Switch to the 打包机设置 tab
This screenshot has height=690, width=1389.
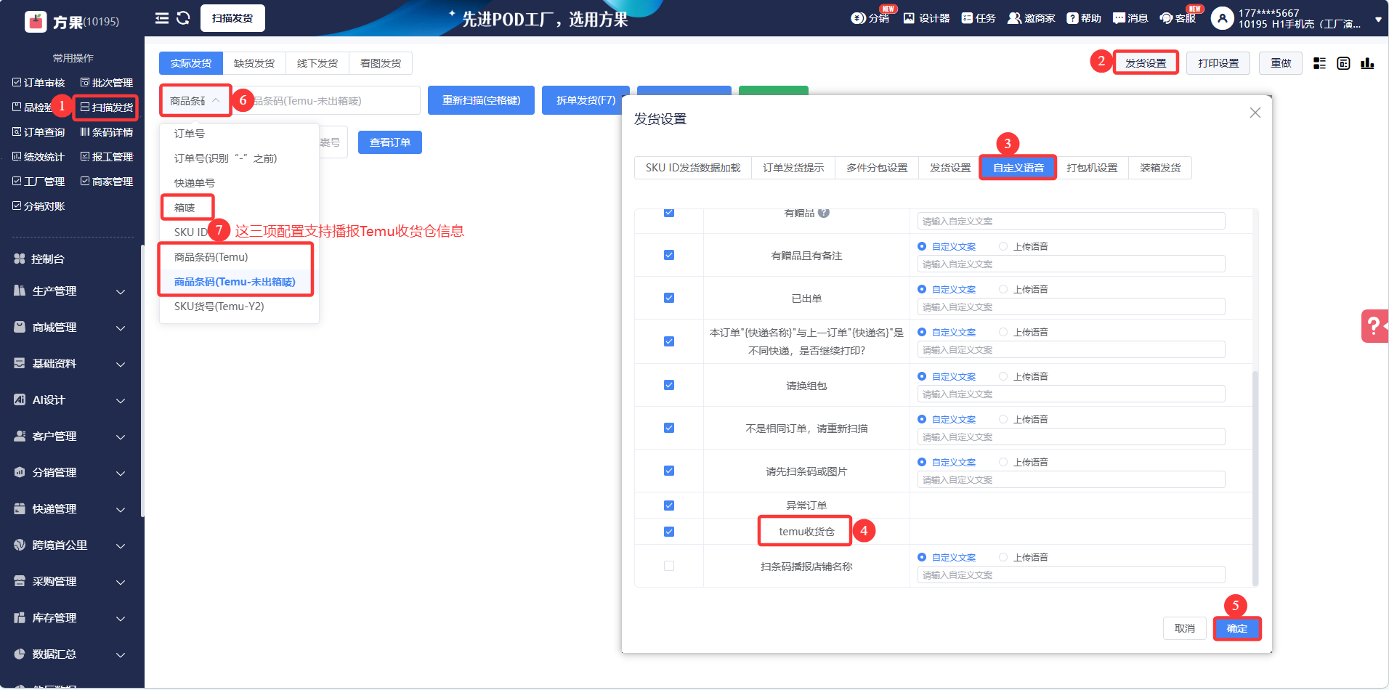1092,168
